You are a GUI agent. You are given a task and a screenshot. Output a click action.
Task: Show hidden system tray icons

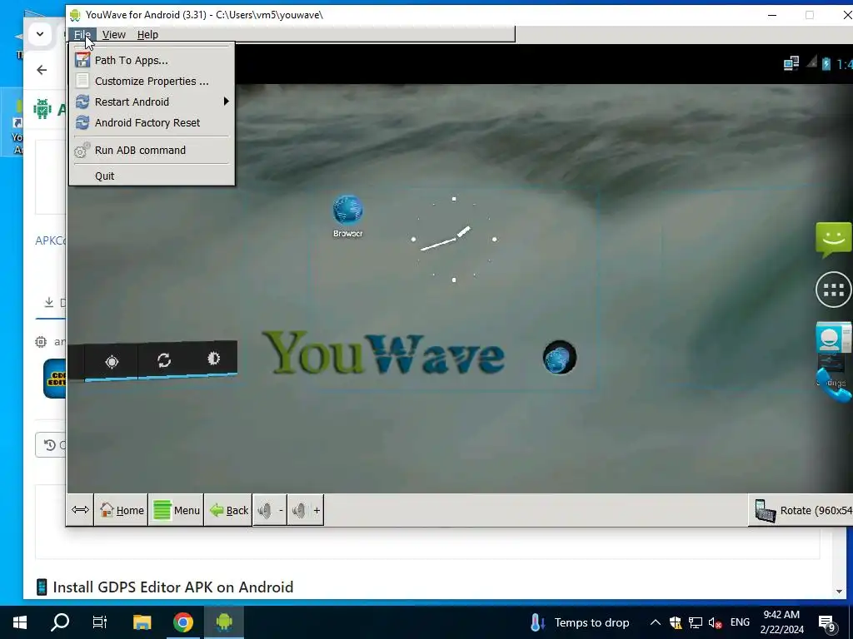(x=656, y=622)
